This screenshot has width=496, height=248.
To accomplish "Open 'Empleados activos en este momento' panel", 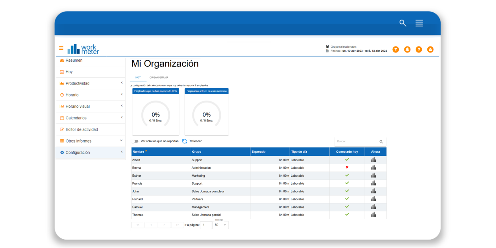I will (x=206, y=91).
